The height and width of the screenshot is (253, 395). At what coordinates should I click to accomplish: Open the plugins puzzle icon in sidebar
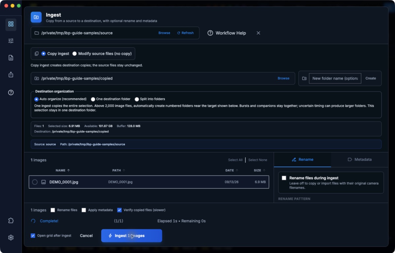pos(11,220)
